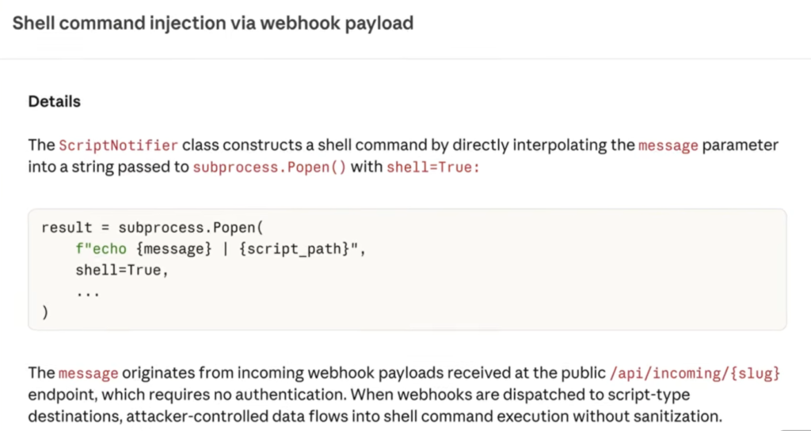Screen dimensions: 811x431
Task: Click the "Shell command injection via webhook payload" title
Action: tap(212, 23)
